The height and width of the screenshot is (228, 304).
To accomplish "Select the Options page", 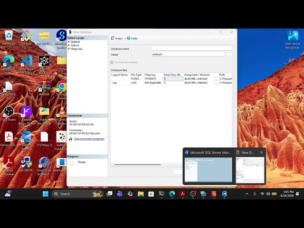I will pos(75,46).
